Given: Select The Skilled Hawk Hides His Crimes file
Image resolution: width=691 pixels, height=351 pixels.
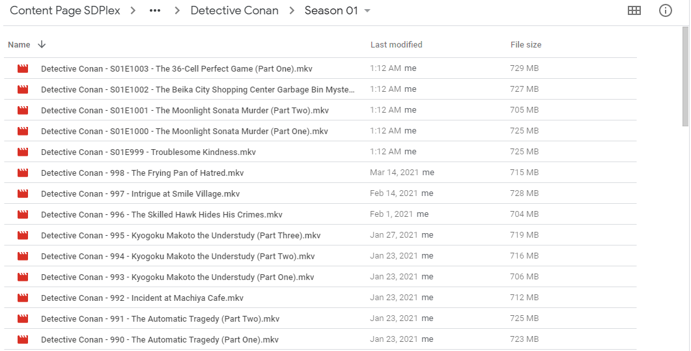Looking at the screenshot, I should pos(162,214).
